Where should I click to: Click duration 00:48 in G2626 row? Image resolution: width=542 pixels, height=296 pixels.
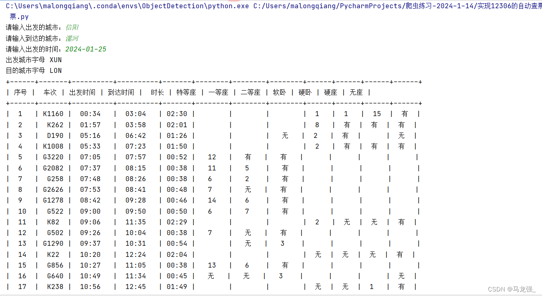point(177,189)
